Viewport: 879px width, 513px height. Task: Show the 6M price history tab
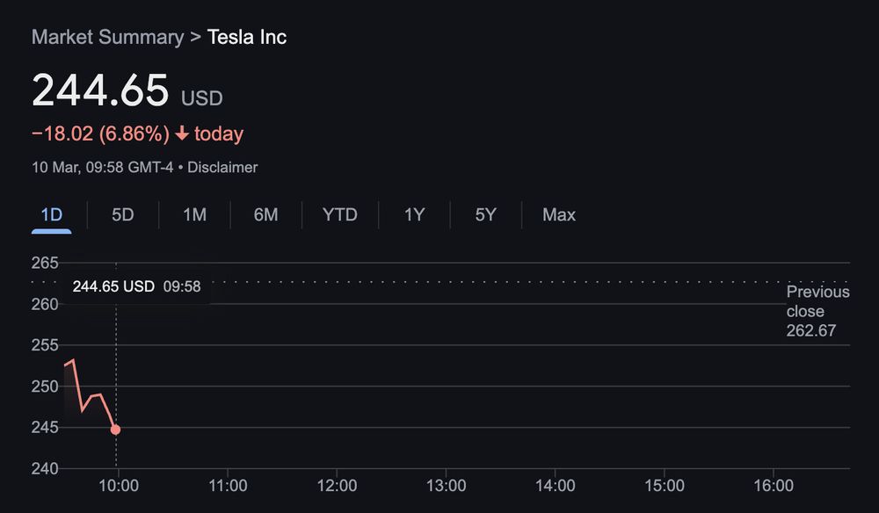click(x=265, y=215)
